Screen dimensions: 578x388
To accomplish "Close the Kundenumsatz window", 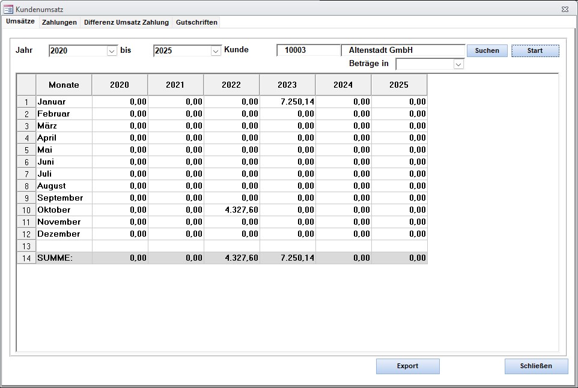I will click(x=565, y=10).
